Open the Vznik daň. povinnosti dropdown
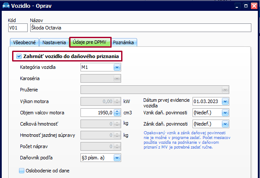This screenshot has height=178, width=260. (225, 113)
